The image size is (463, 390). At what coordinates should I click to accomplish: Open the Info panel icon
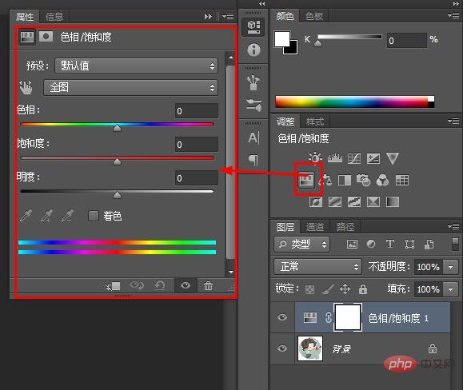[253, 50]
